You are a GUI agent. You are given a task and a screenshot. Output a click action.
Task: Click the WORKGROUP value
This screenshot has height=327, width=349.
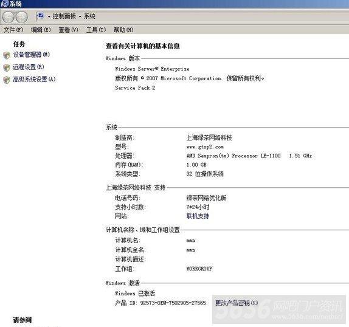pyautogui.click(x=199, y=269)
